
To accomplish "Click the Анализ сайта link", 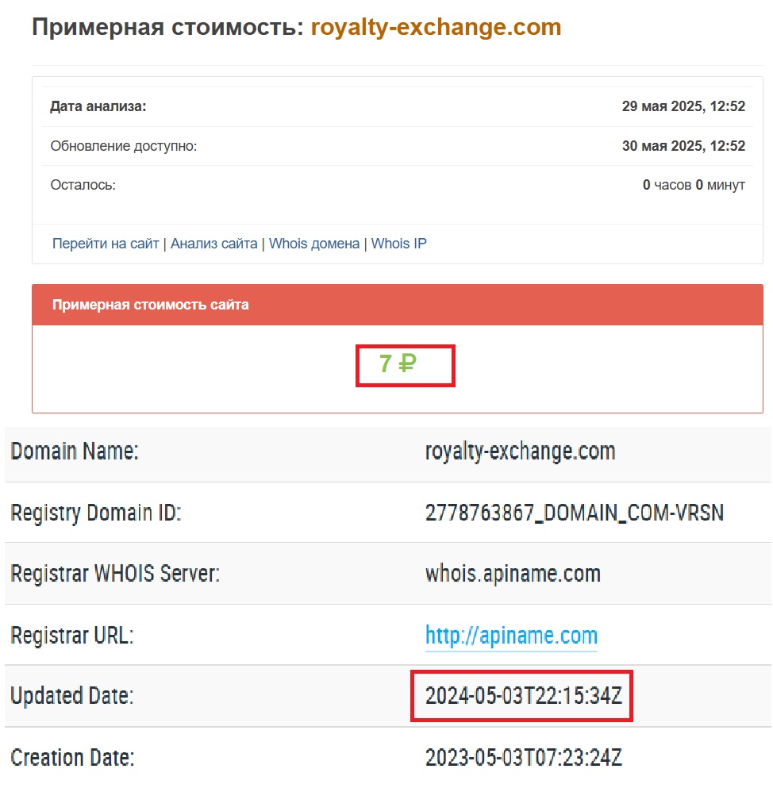I will click(x=213, y=244).
